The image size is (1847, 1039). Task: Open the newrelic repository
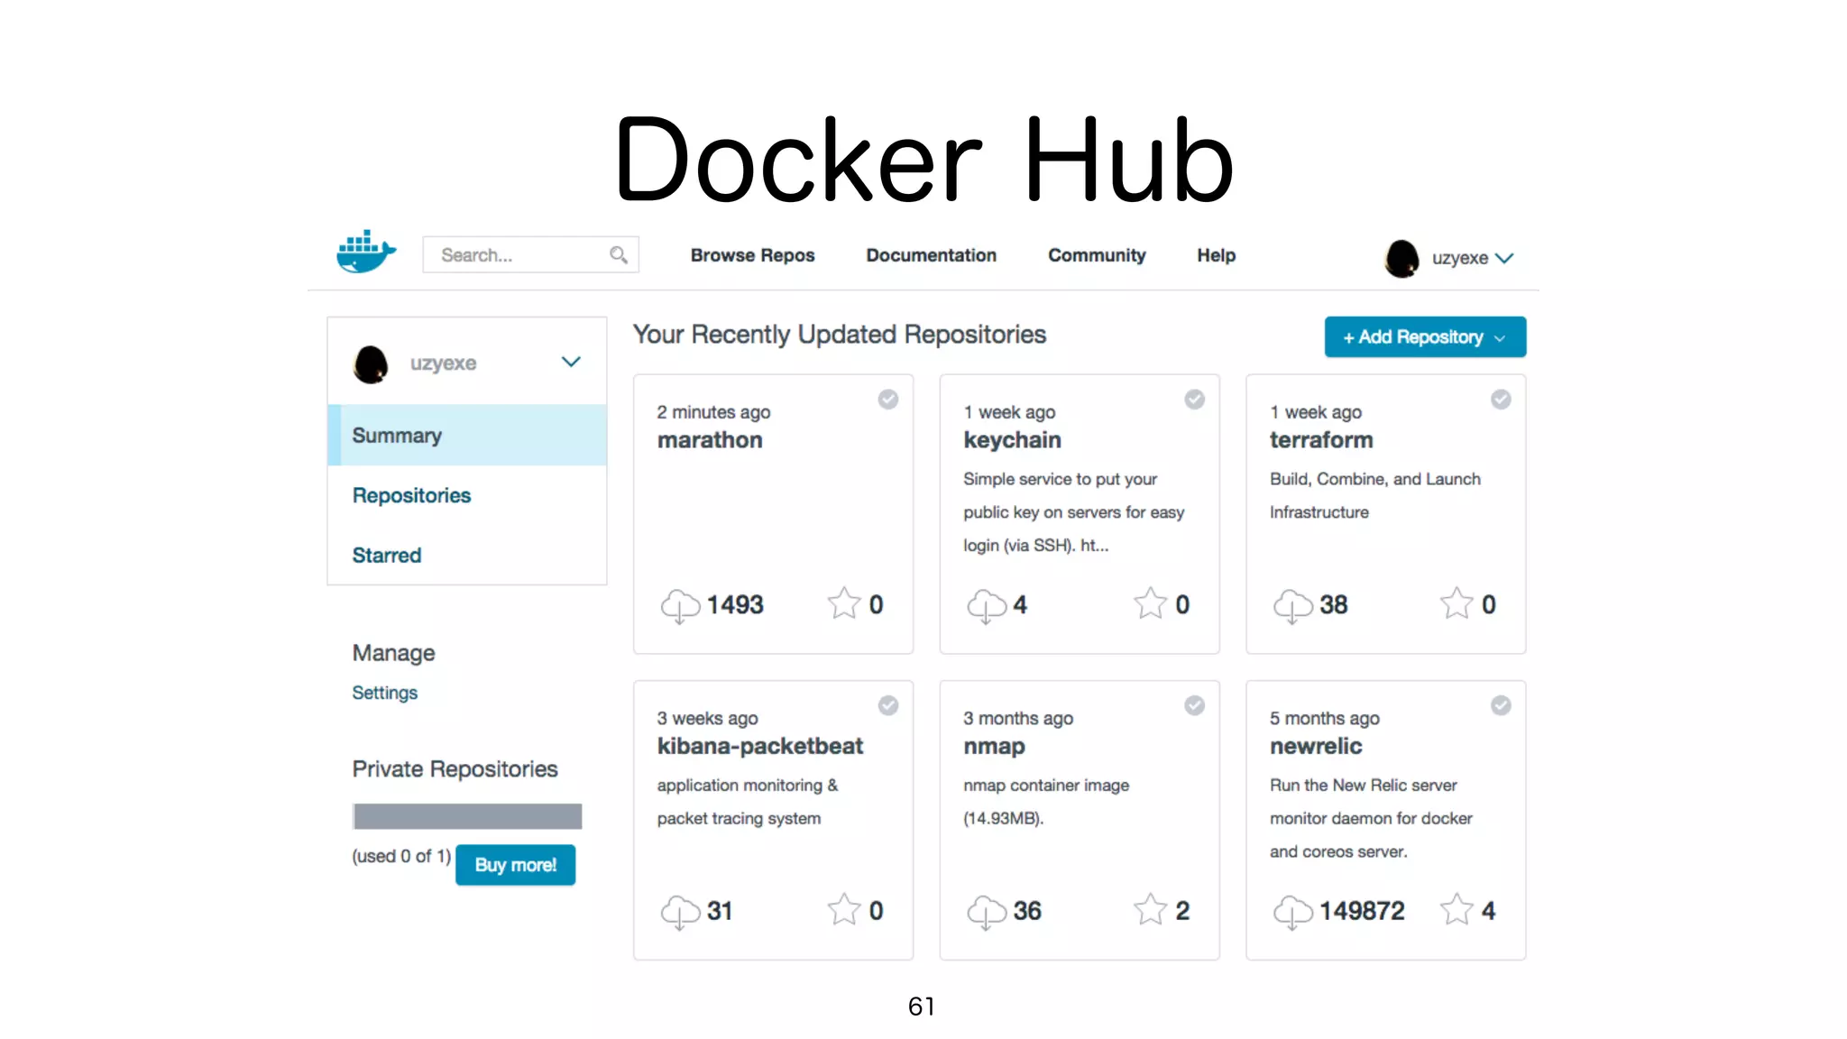(1316, 746)
